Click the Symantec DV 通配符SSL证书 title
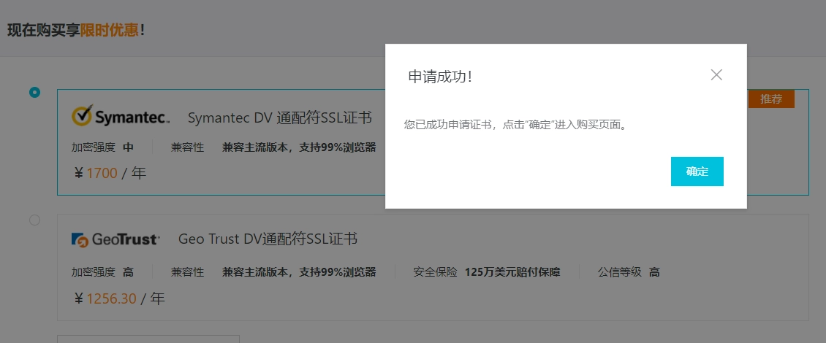The width and height of the screenshot is (826, 343). coord(280,117)
